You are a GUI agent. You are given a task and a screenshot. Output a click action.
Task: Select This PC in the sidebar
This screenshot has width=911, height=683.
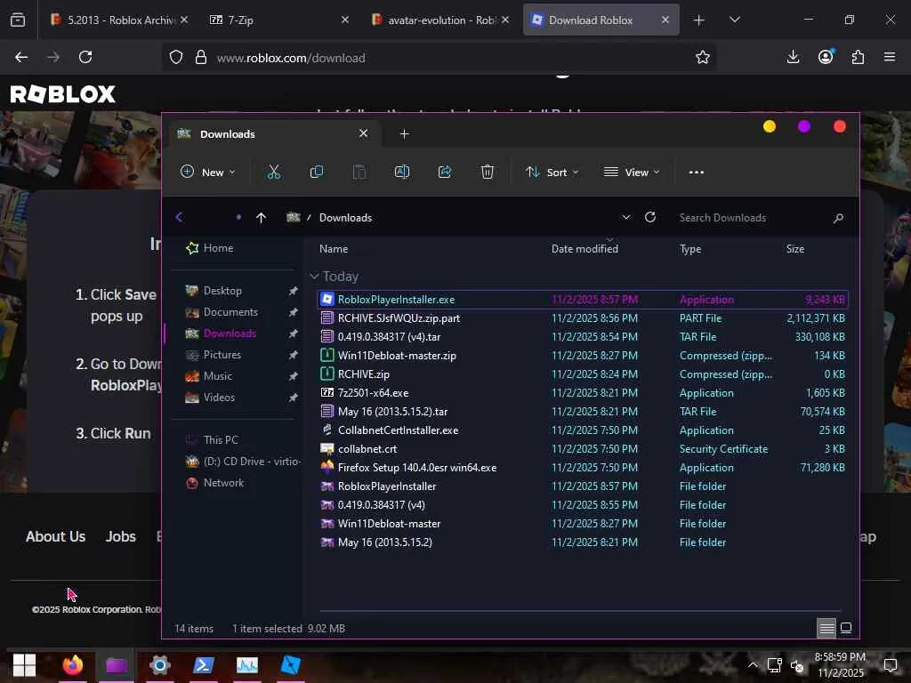point(212,439)
